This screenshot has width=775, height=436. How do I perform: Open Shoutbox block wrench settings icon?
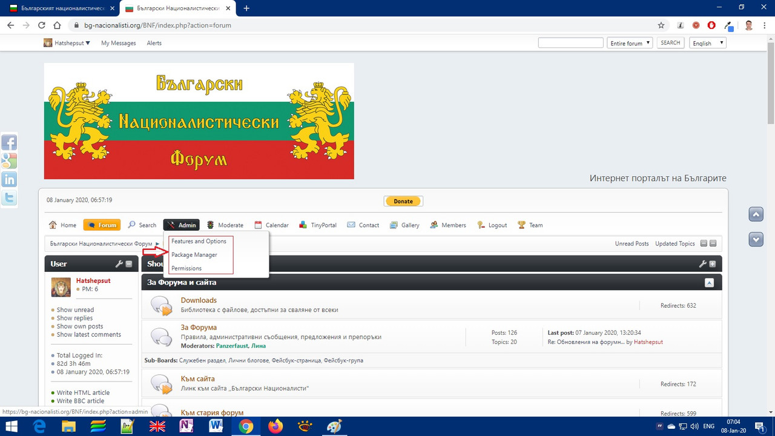[703, 264]
